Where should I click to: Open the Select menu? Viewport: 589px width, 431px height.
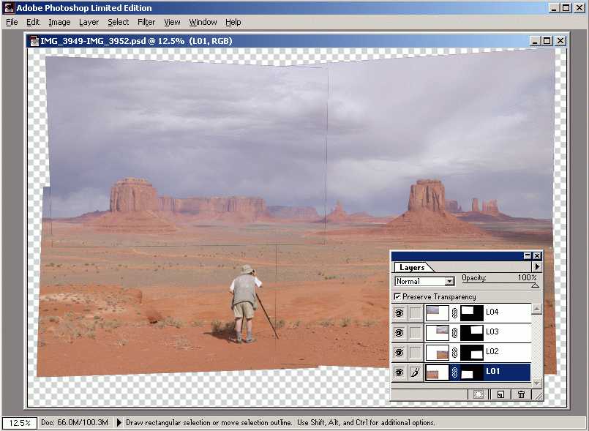tap(119, 22)
